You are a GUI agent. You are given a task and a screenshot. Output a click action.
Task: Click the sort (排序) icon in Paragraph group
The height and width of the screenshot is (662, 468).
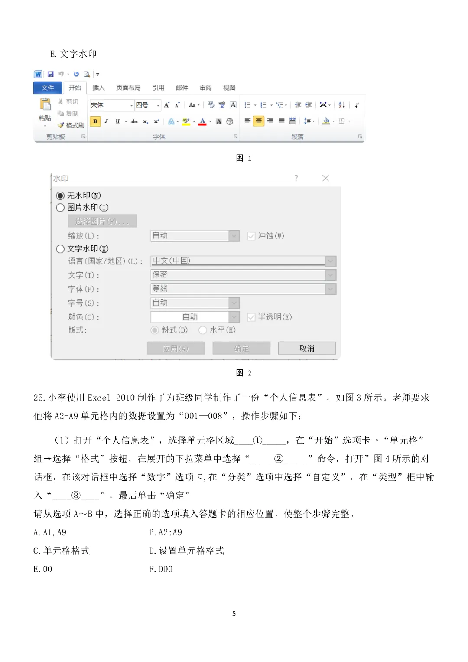(341, 105)
